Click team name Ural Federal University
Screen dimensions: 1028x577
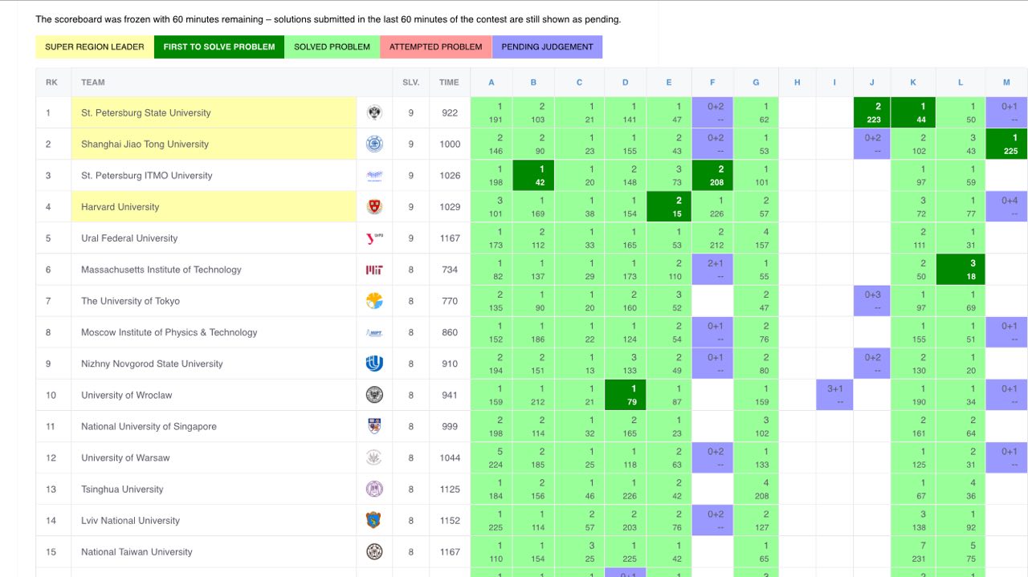pyautogui.click(x=129, y=238)
